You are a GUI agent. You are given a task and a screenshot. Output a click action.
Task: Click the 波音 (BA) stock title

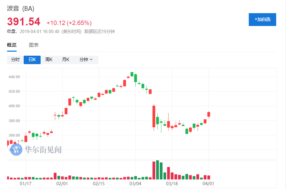click(x=21, y=9)
